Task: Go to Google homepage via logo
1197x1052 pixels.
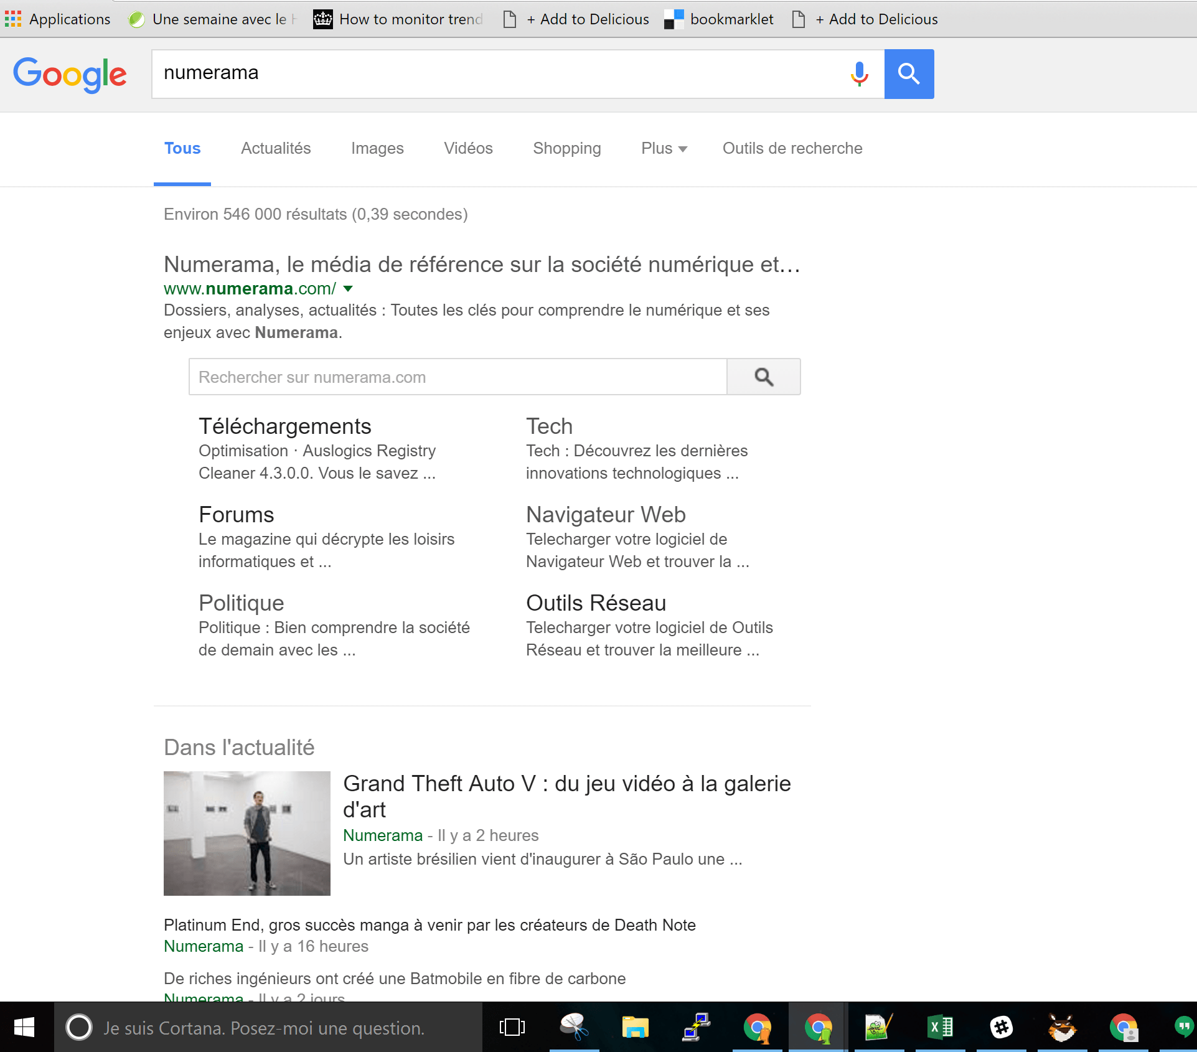Action: click(x=70, y=74)
